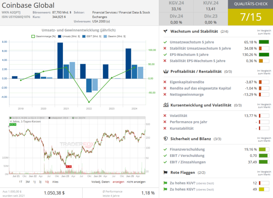Click the Sicherheit und Bilanz shield icon
273x198 pixels.
pyautogui.click(x=166, y=139)
